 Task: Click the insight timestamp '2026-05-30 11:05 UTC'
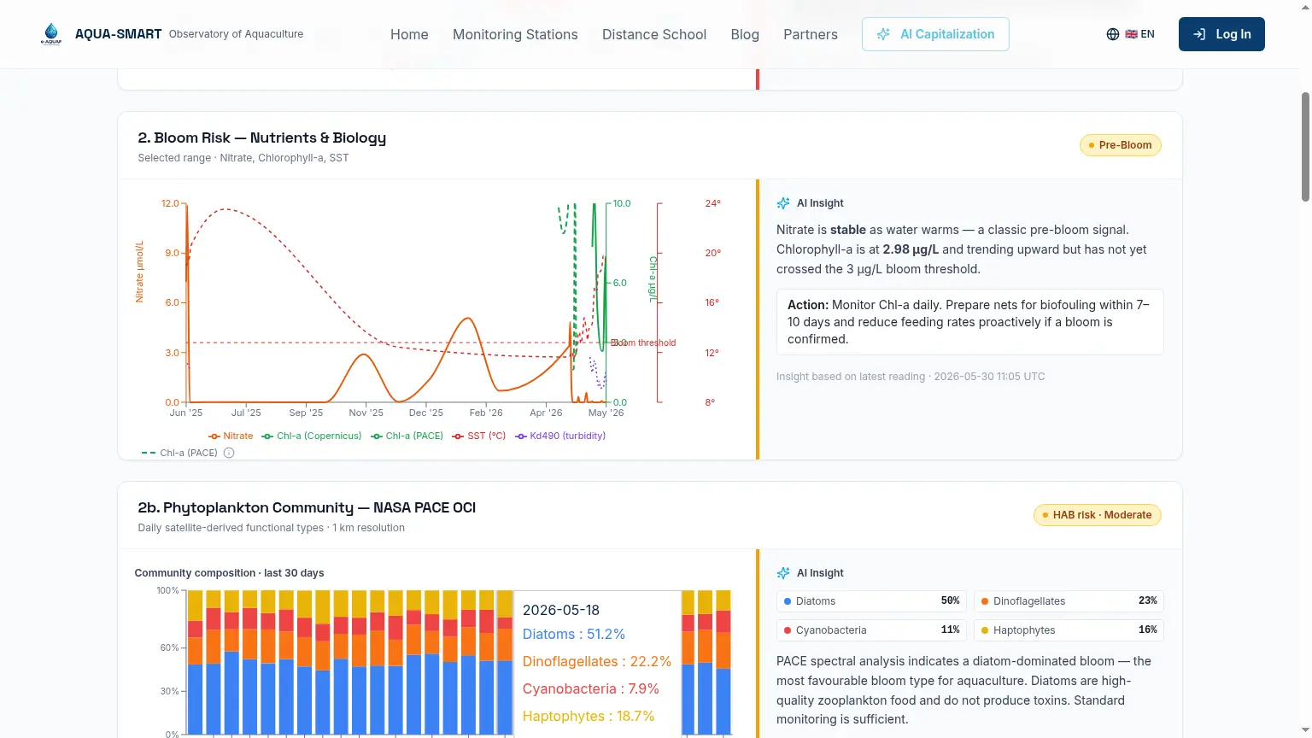coord(989,377)
